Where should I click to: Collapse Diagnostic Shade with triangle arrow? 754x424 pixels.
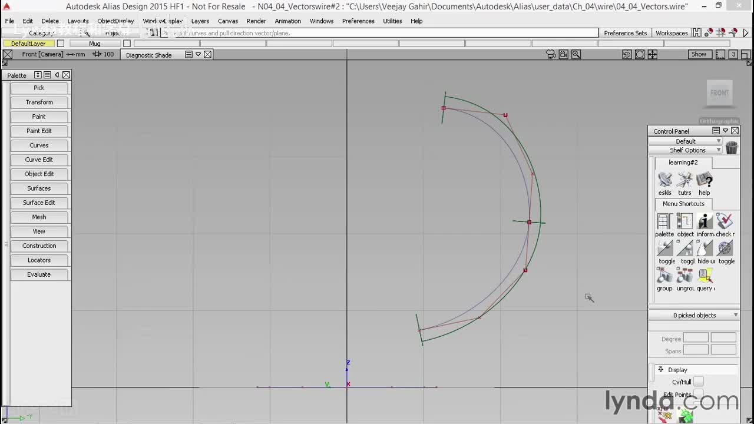point(199,54)
